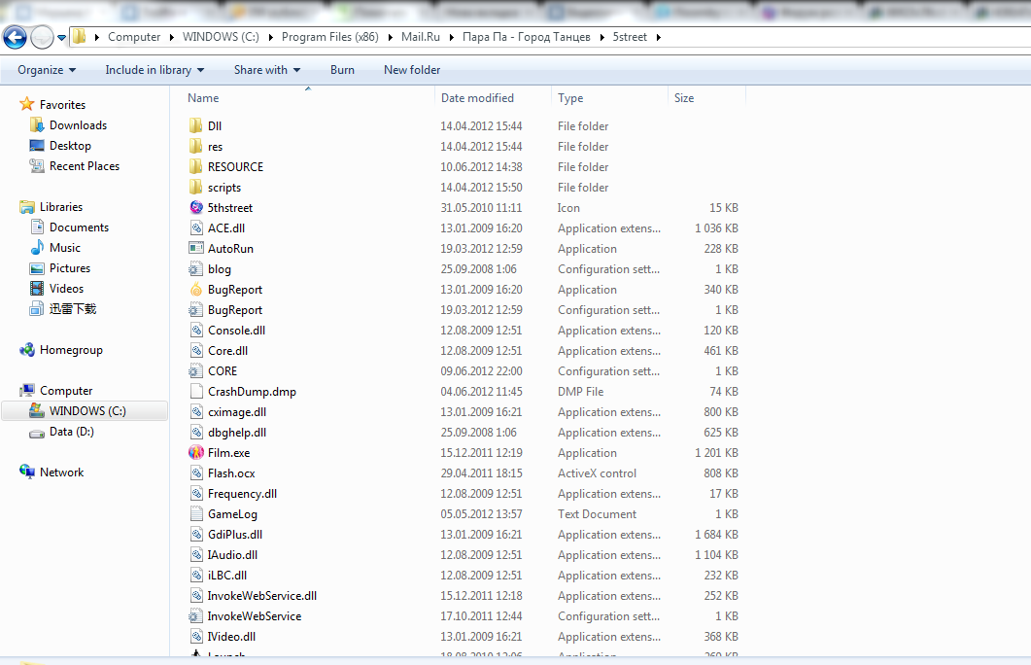The width and height of the screenshot is (1031, 665).
Task: Click the folder icon in address bar
Action: coord(79,36)
